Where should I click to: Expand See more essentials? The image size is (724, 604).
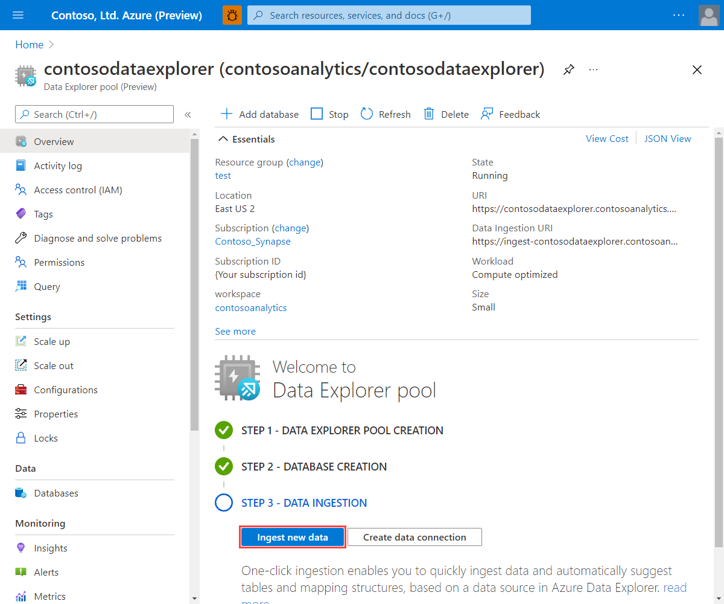(235, 331)
